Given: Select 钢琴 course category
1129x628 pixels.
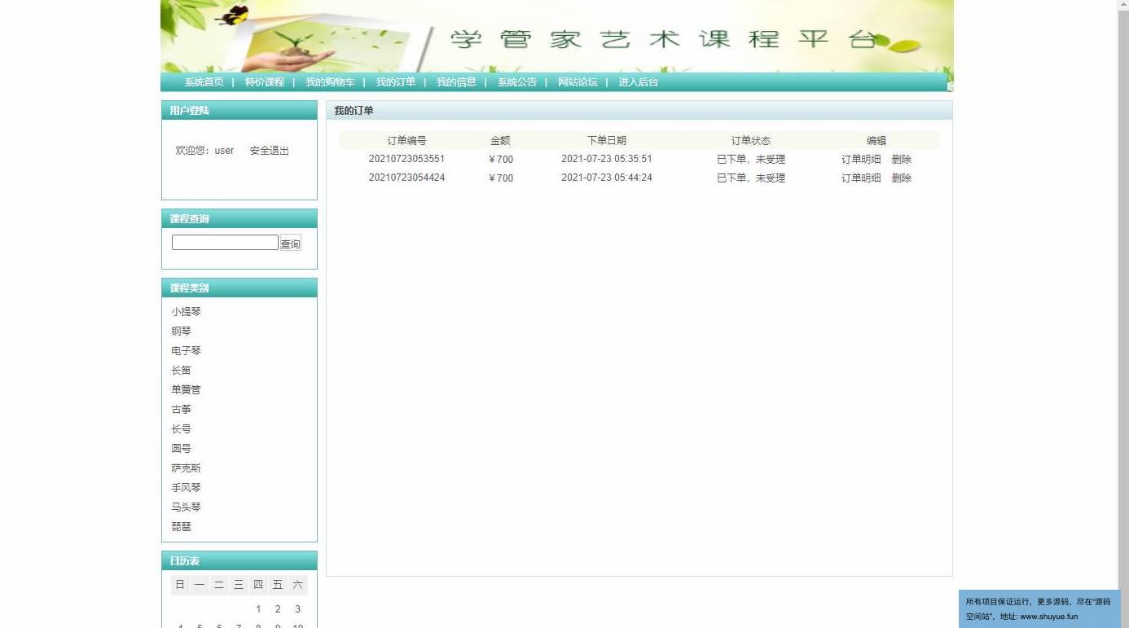Looking at the screenshot, I should [x=181, y=332].
